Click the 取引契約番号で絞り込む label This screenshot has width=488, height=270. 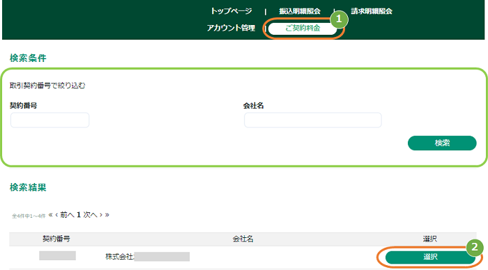click(x=47, y=86)
